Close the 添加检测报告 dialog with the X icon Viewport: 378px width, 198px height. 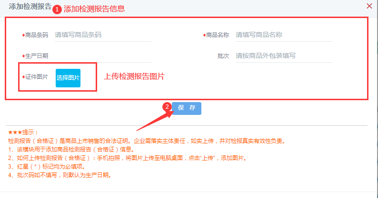point(369,6)
